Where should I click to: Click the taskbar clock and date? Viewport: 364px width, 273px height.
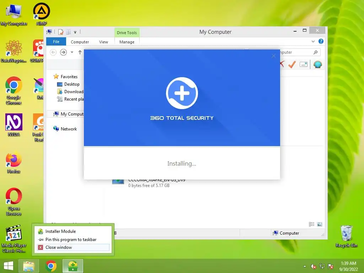pos(348,266)
